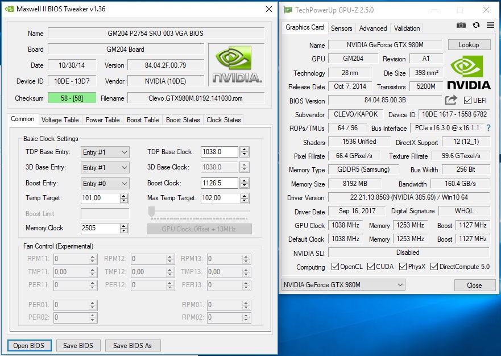Image resolution: width=501 pixels, height=356 pixels.
Task: Toggle the PhysX checkbox
Action: click(403, 267)
